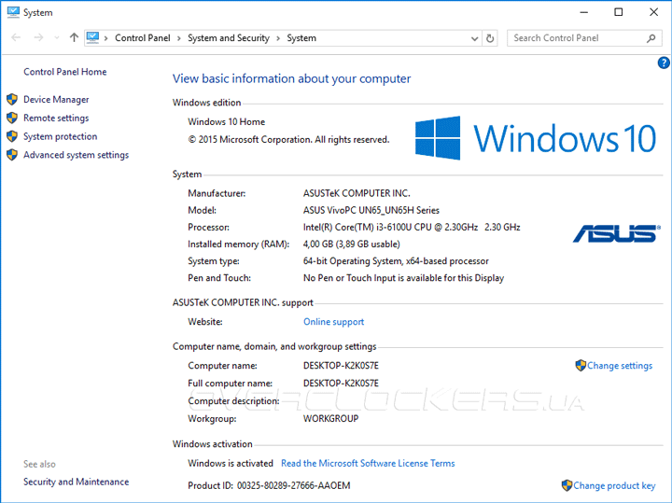Maximize the System window
Viewport: 672px width, 503px height.
tap(619, 12)
